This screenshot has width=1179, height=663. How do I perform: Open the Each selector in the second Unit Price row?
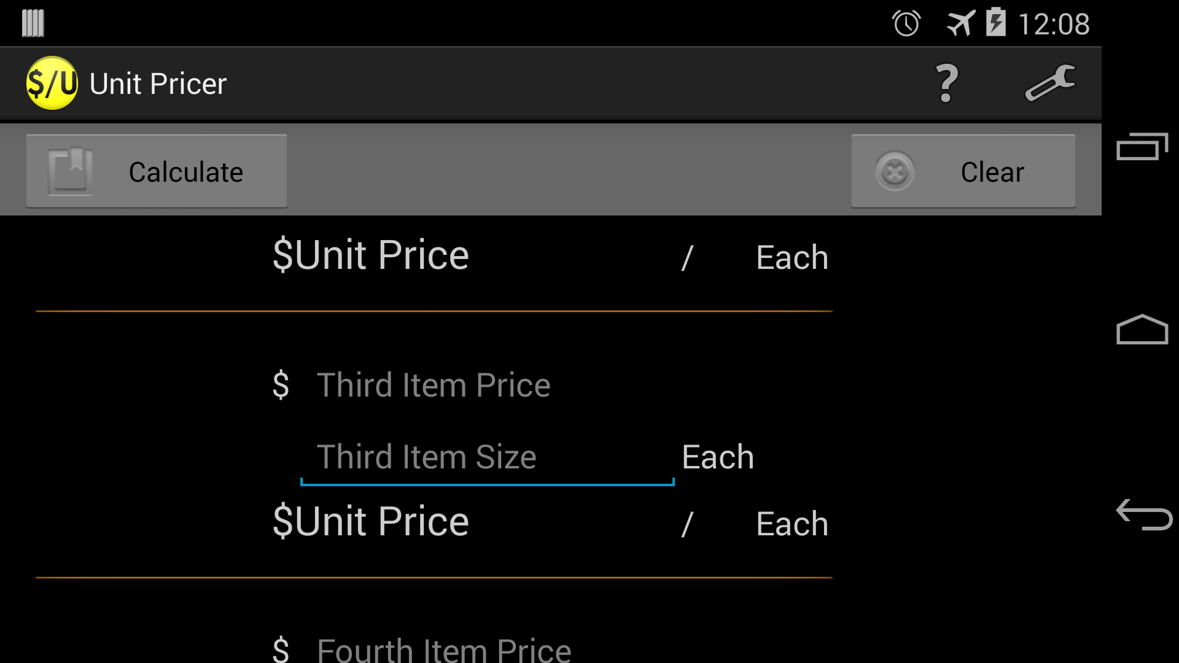(792, 523)
